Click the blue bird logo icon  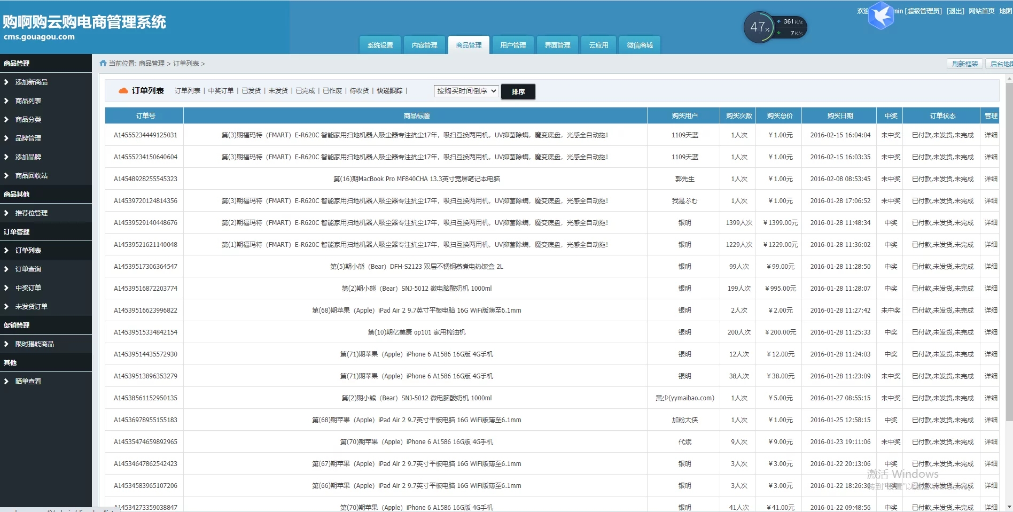pyautogui.click(x=880, y=15)
